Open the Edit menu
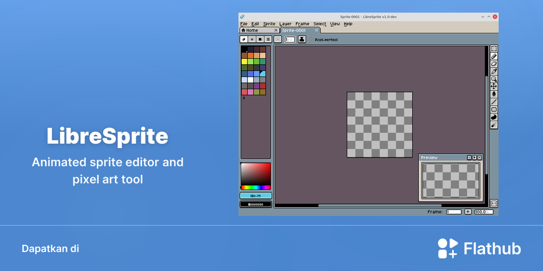The image size is (543, 271). [255, 24]
